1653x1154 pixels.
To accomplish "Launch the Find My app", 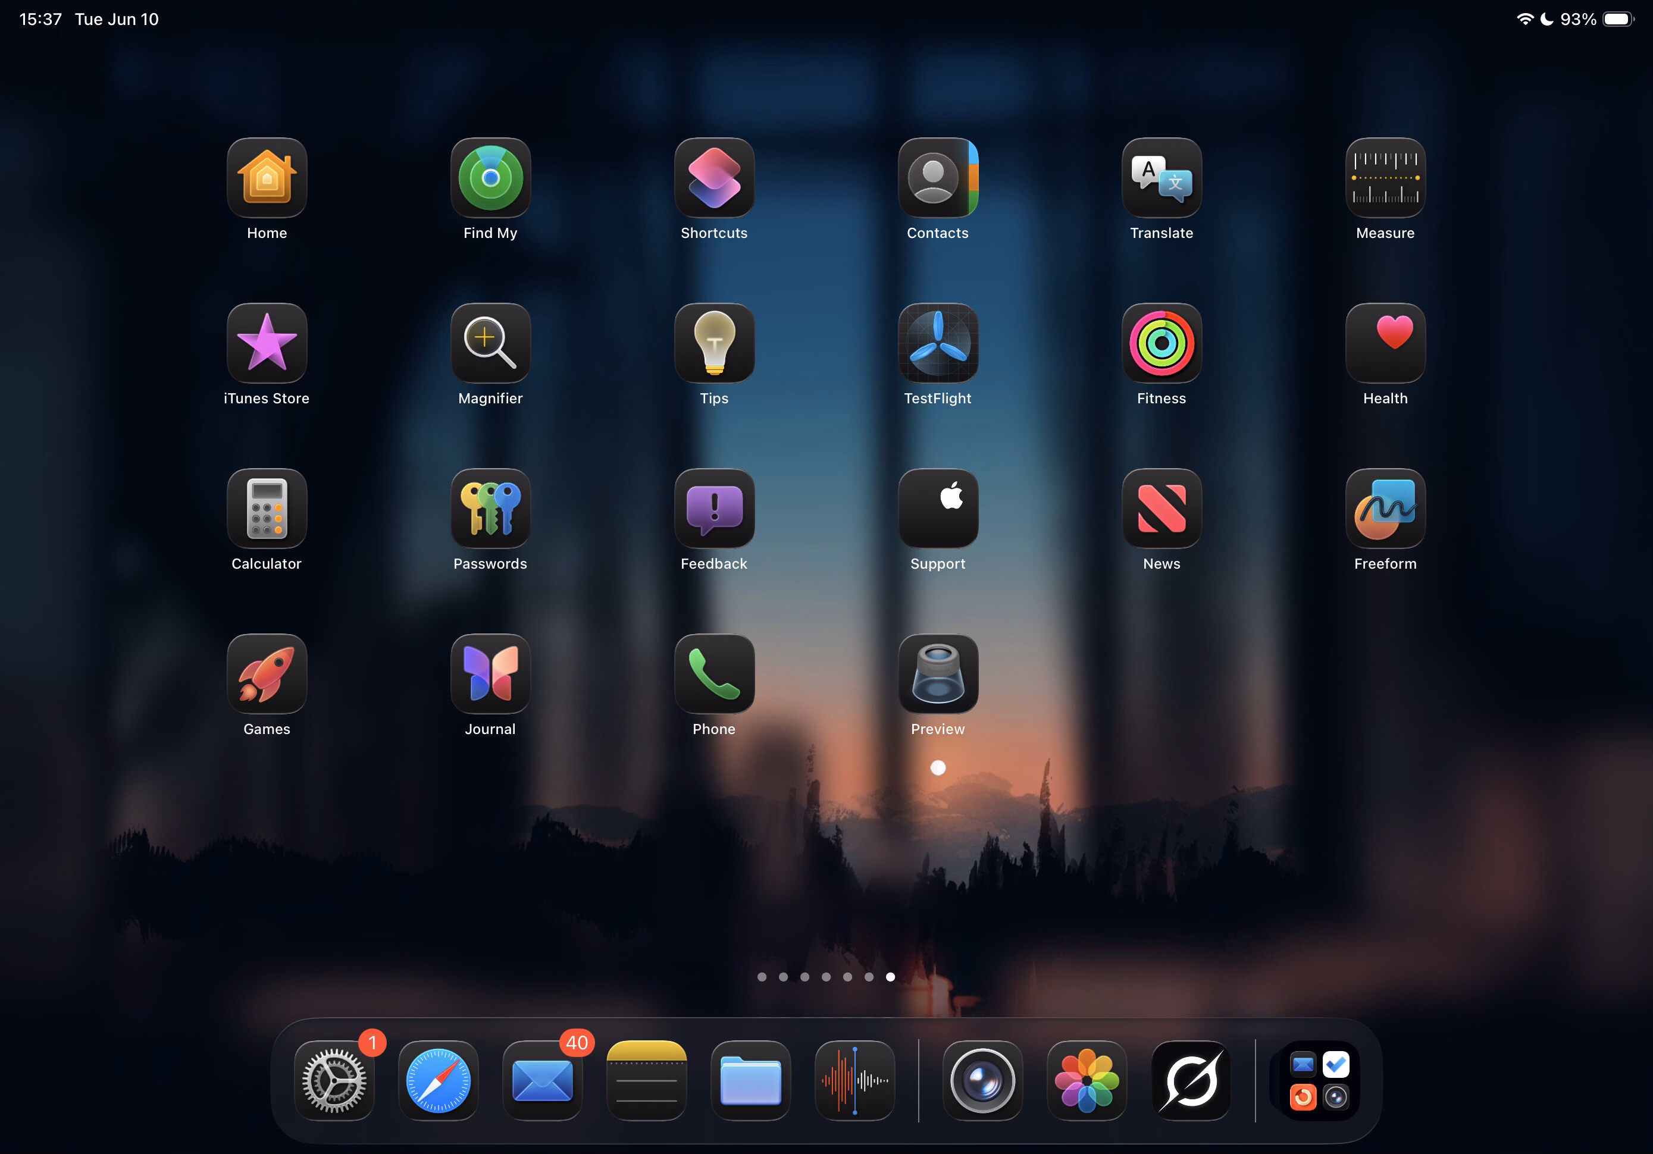I will [490, 178].
